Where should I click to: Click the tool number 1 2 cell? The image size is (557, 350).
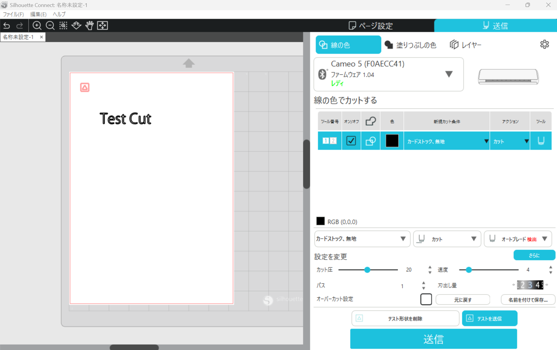pyautogui.click(x=329, y=141)
